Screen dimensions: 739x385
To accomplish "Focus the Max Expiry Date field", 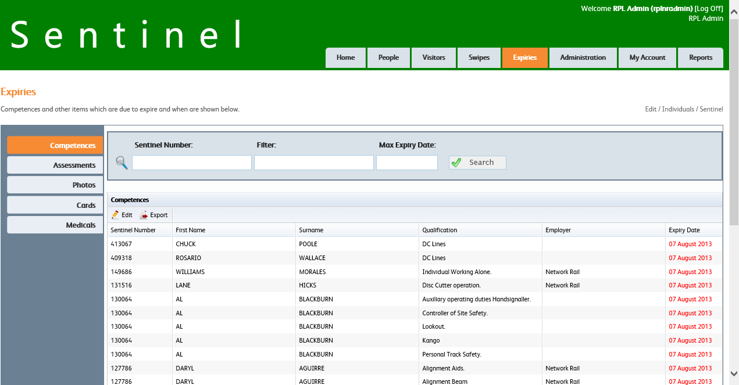I will [407, 163].
